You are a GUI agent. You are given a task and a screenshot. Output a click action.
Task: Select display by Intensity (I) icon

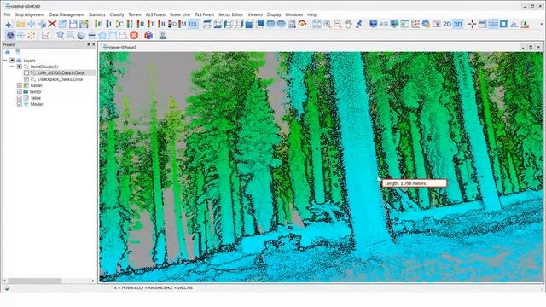[109, 24]
